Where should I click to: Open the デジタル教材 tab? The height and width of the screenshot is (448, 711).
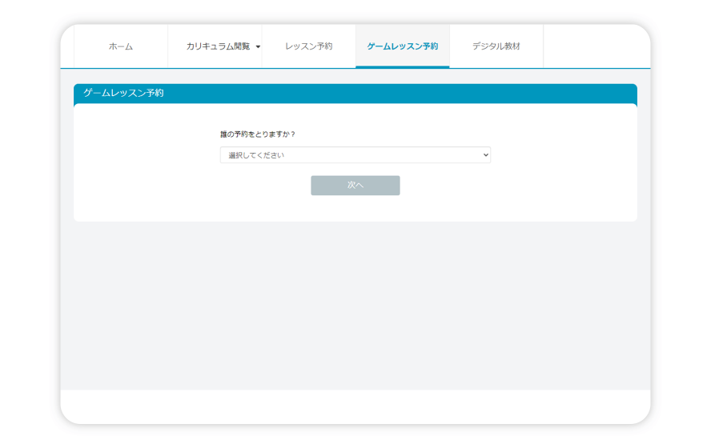click(496, 46)
